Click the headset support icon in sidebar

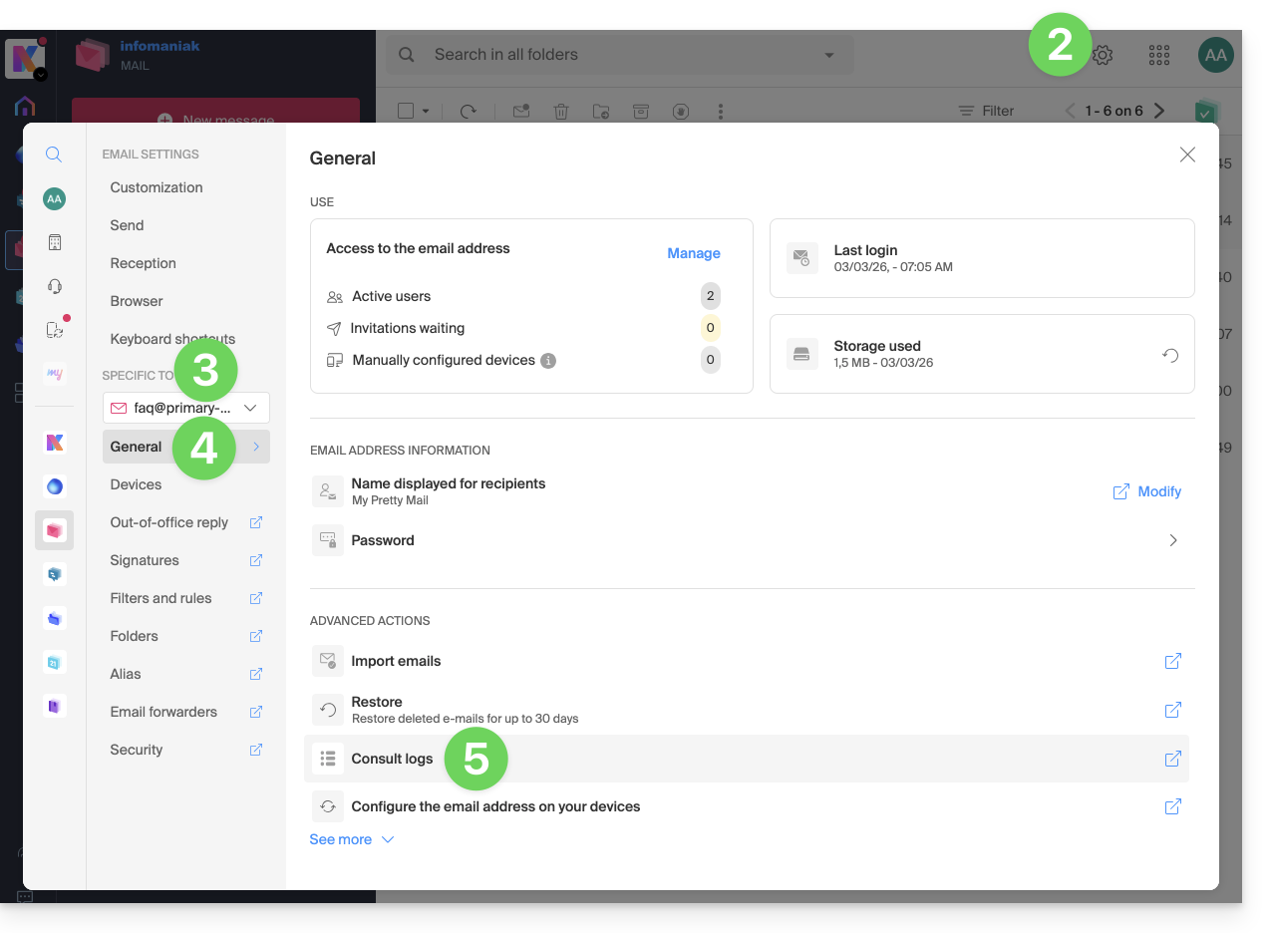[54, 287]
